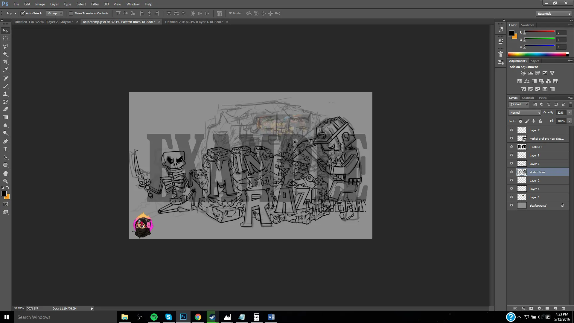The image size is (574, 323).
Task: Enable Show Transform Controls checkbox
Action: pyautogui.click(x=71, y=13)
